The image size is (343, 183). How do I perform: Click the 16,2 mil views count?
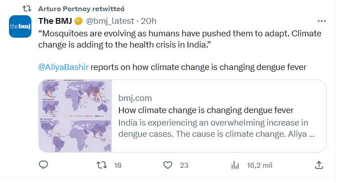pyautogui.click(x=259, y=165)
